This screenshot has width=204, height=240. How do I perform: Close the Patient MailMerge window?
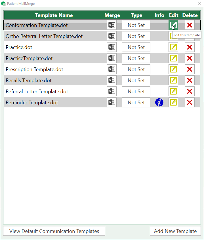199,4
